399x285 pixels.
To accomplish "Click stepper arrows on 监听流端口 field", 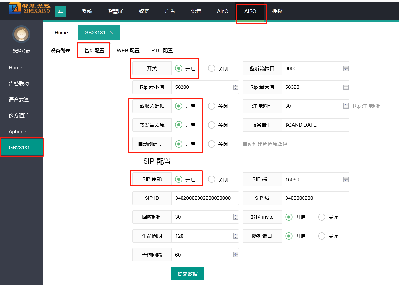I will click(x=346, y=69).
